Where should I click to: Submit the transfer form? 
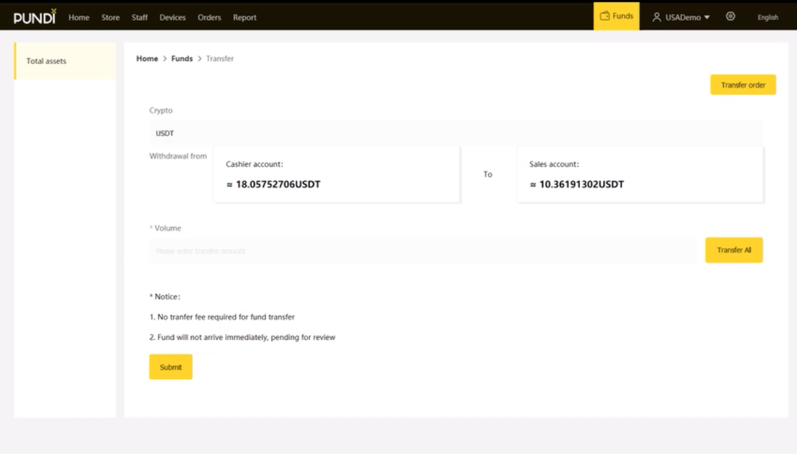pos(171,367)
